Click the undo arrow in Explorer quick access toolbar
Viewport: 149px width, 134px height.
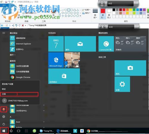pyautogui.click(x=16, y=25)
